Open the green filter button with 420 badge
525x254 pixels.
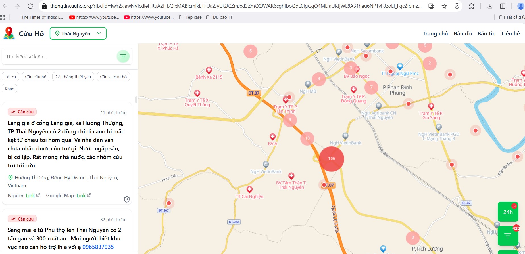[x=508, y=236]
